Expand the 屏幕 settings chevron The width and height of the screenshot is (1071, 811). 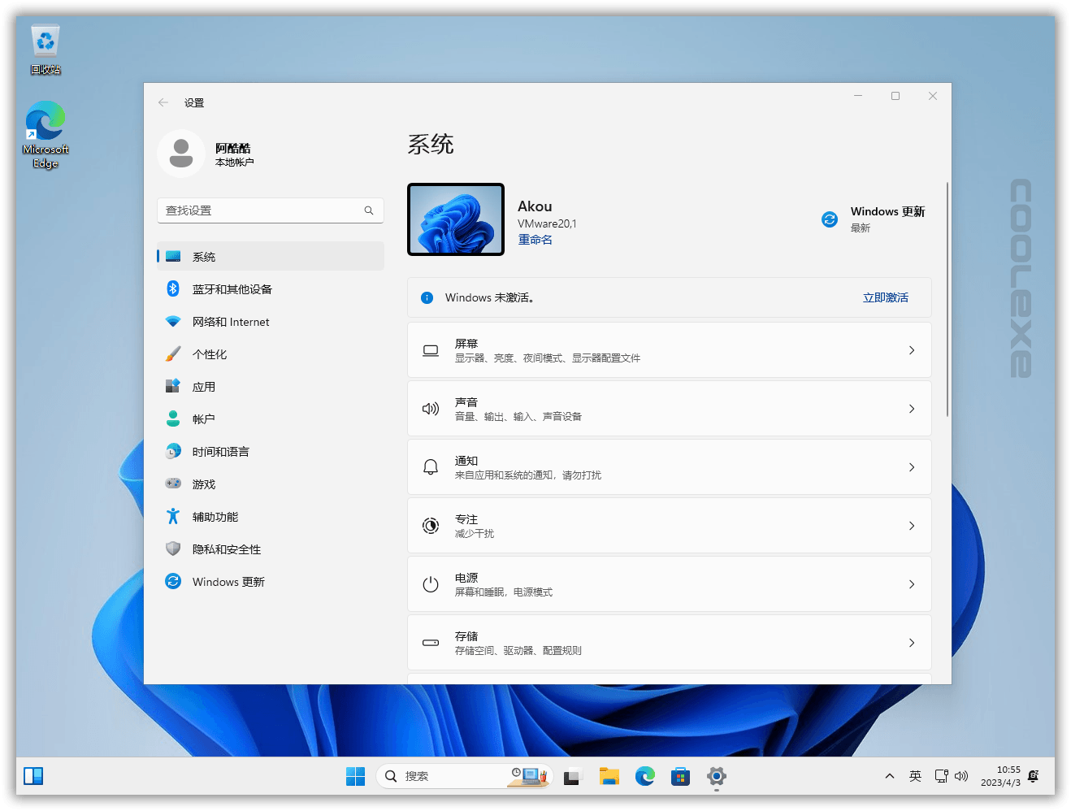[912, 350]
